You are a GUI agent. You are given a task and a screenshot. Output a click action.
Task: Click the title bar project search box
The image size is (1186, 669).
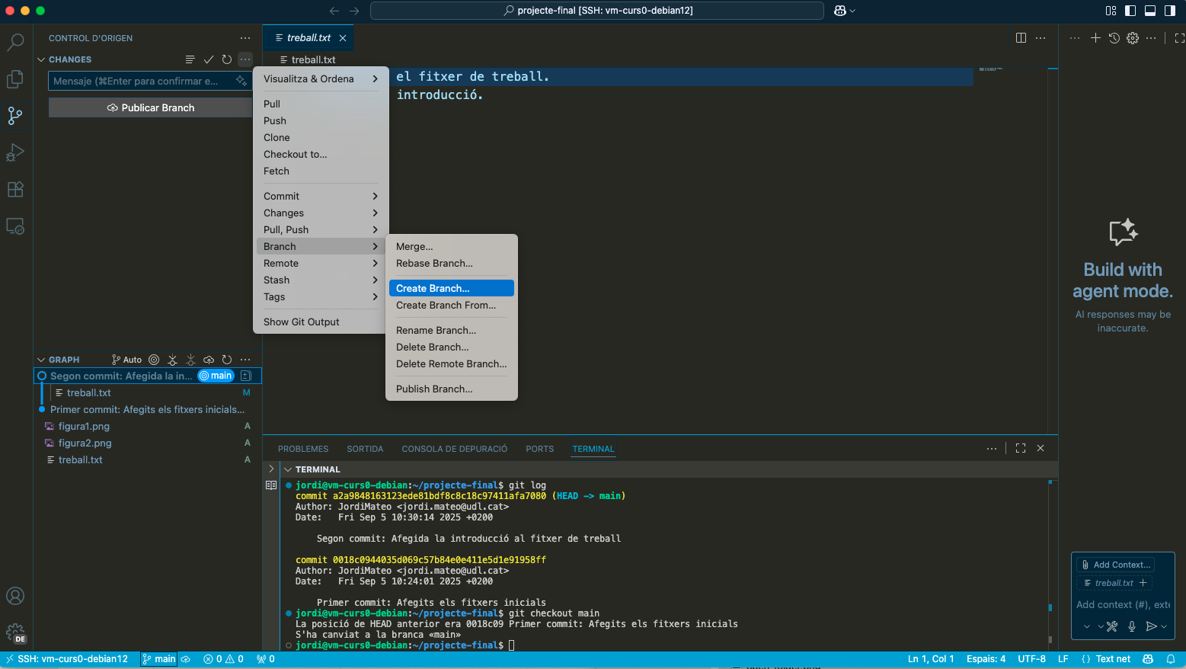pyautogui.click(x=597, y=11)
